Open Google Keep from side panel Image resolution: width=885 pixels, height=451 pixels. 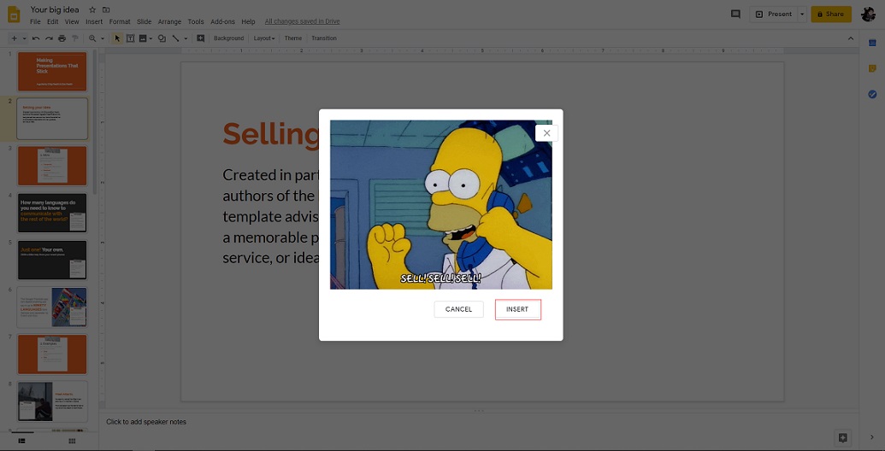pyautogui.click(x=872, y=68)
